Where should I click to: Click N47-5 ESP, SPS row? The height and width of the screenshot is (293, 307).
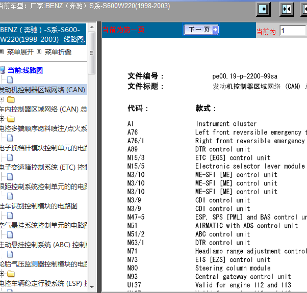(217, 217)
